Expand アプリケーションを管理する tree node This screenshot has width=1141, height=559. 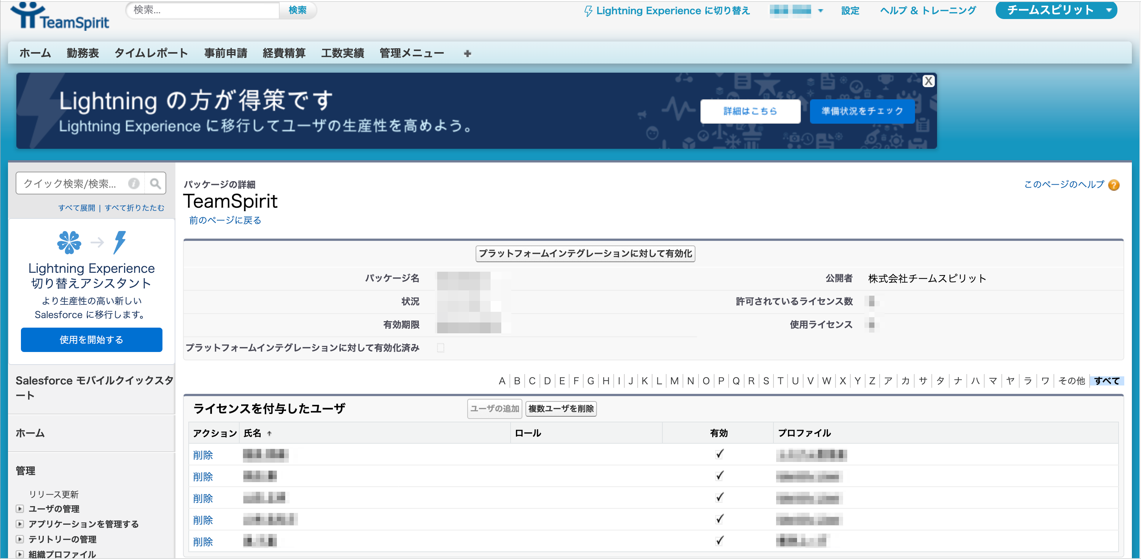19,524
